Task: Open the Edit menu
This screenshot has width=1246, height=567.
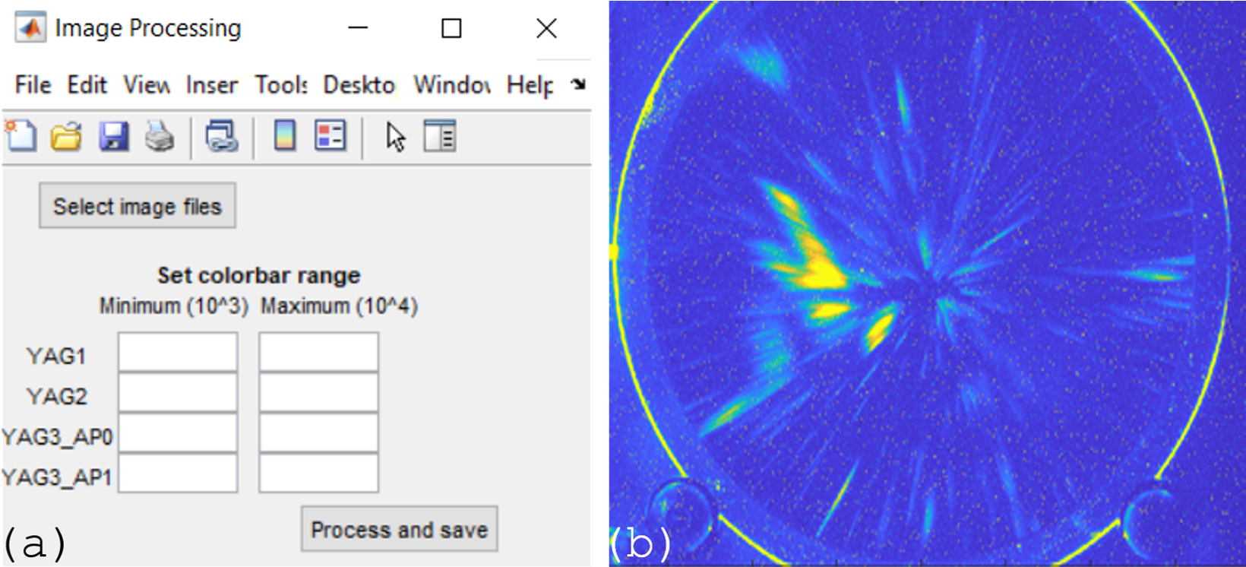Action: (87, 84)
